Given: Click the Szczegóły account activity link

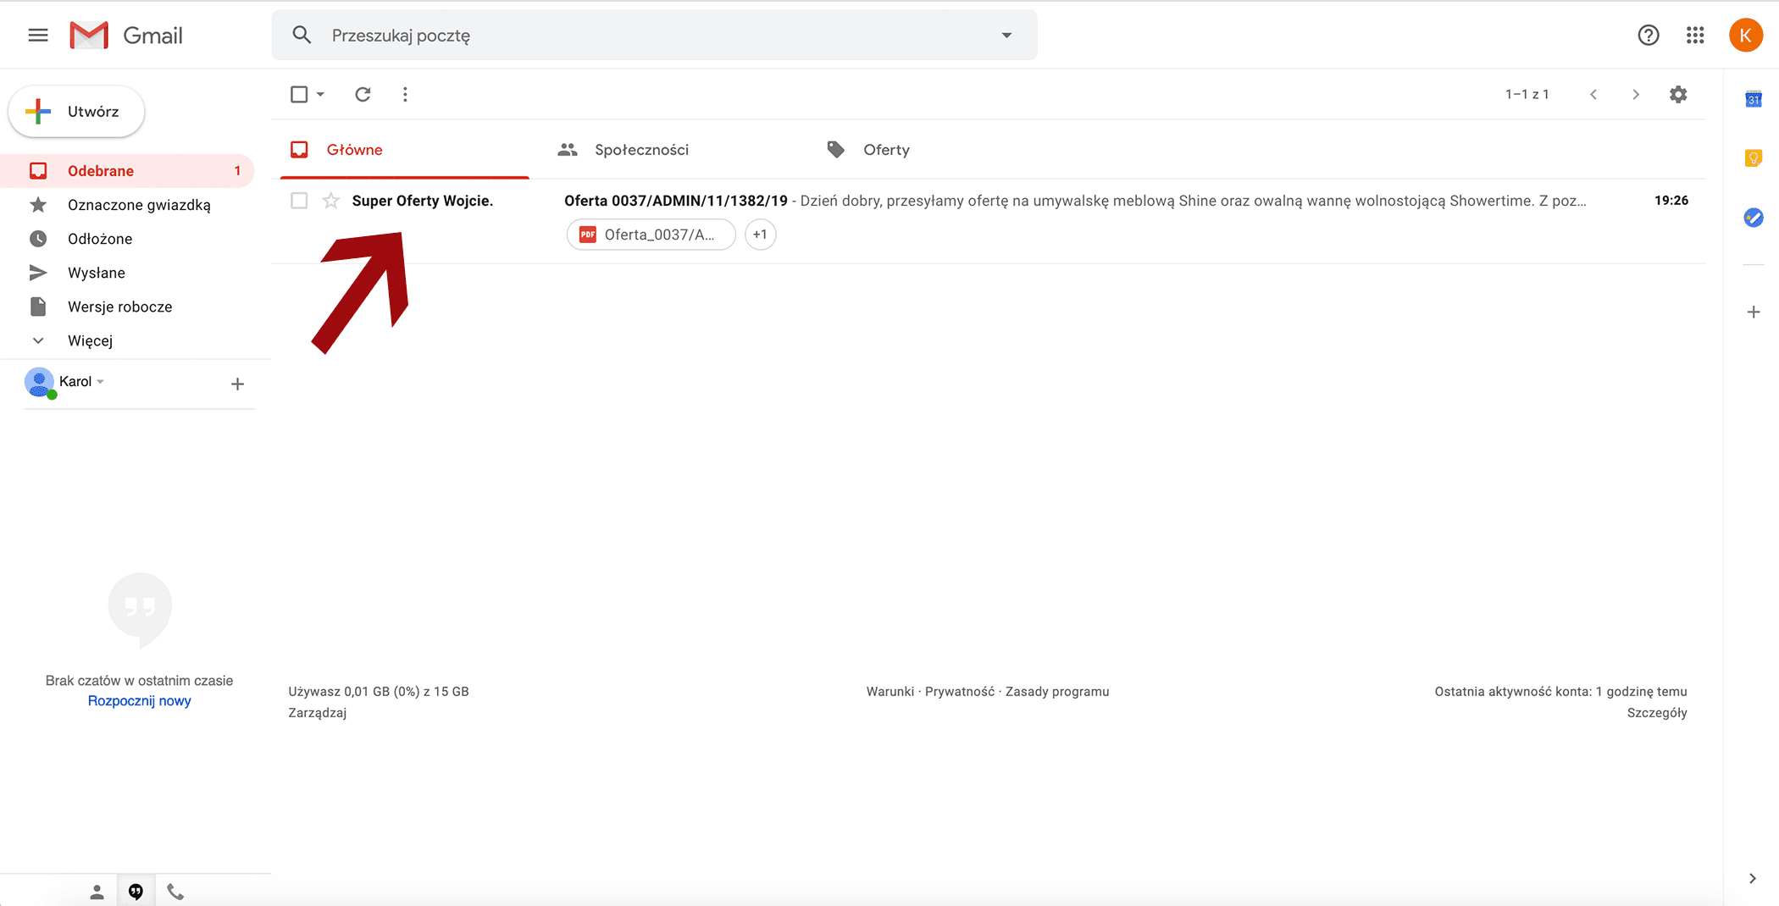Looking at the screenshot, I should (x=1657, y=713).
